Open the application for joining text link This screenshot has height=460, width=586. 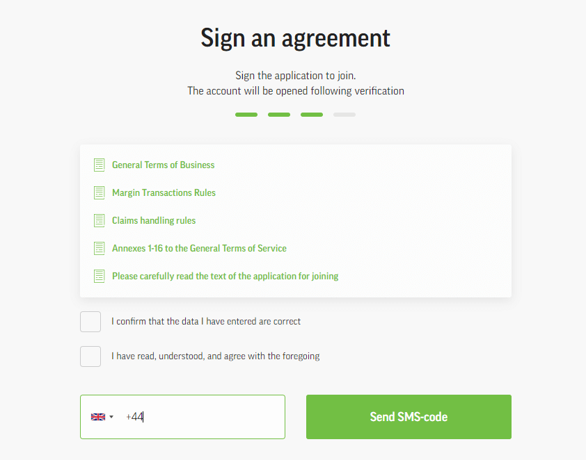point(225,276)
